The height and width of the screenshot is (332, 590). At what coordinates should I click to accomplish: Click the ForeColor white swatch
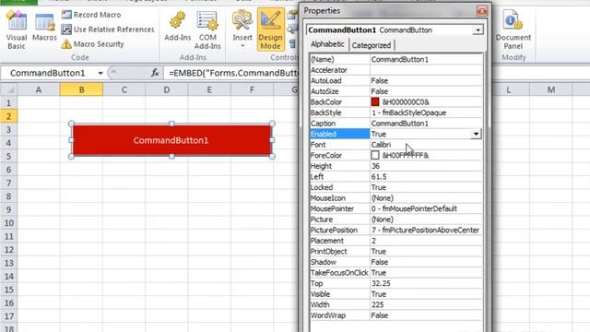point(375,155)
